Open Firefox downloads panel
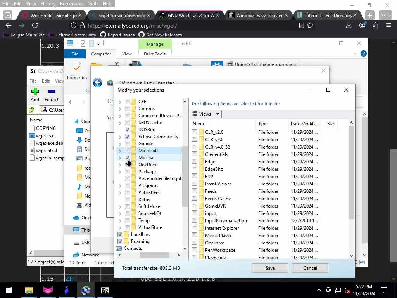This screenshot has width=397, height=298. pyautogui.click(x=349, y=25)
